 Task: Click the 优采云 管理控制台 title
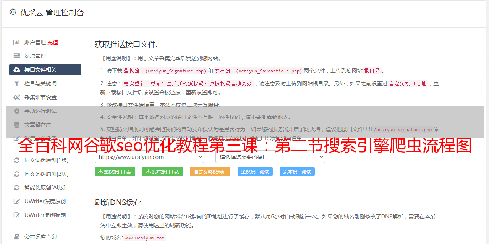click(x=52, y=13)
